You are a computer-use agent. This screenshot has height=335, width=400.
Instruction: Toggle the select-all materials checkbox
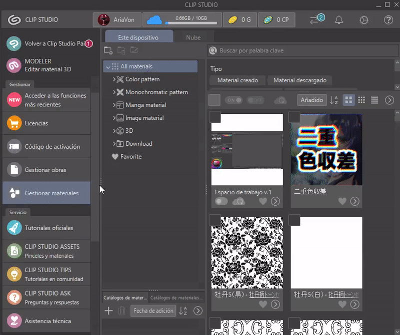click(214, 100)
